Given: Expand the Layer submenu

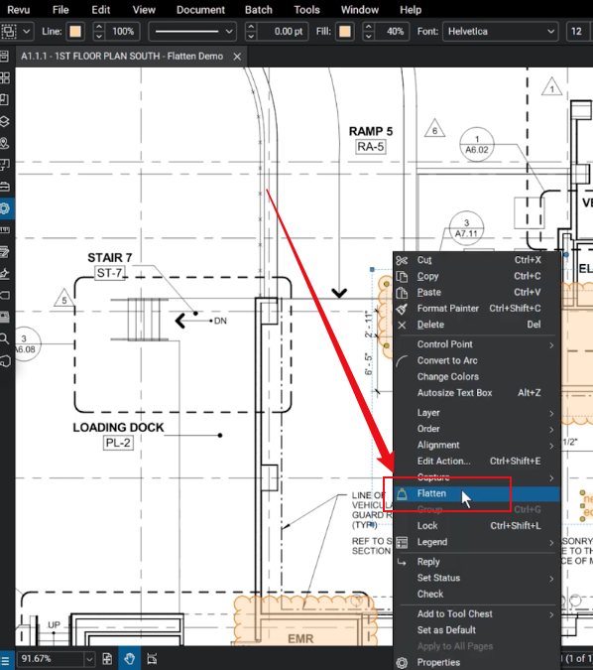Looking at the screenshot, I should click(x=476, y=413).
